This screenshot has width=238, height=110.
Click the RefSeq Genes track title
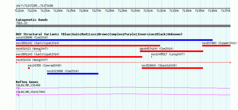[x=27, y=82]
